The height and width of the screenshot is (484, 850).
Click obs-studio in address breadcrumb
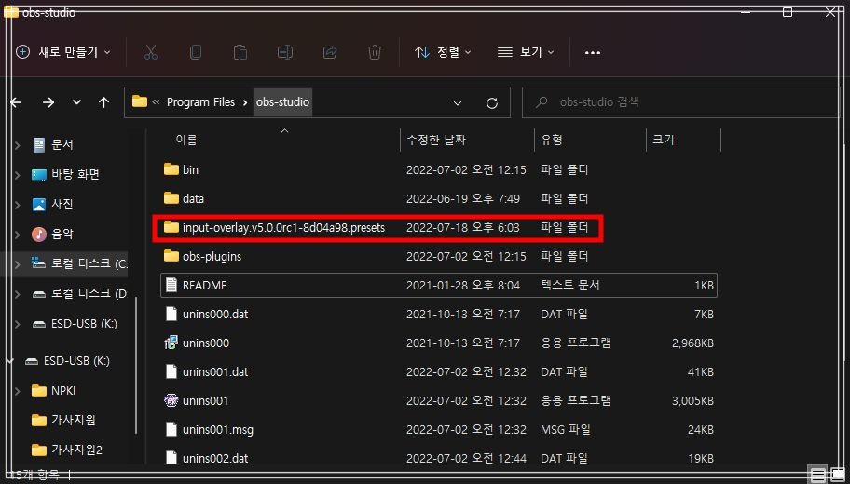click(282, 101)
